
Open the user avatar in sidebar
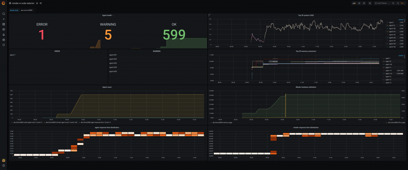3,160
